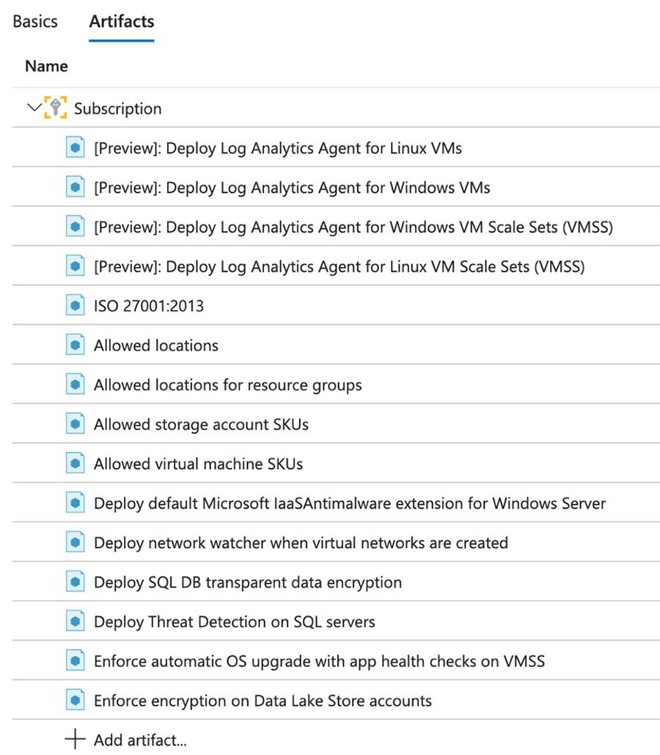Select the Artifacts tab
The height and width of the screenshot is (755, 660).
pos(121,21)
